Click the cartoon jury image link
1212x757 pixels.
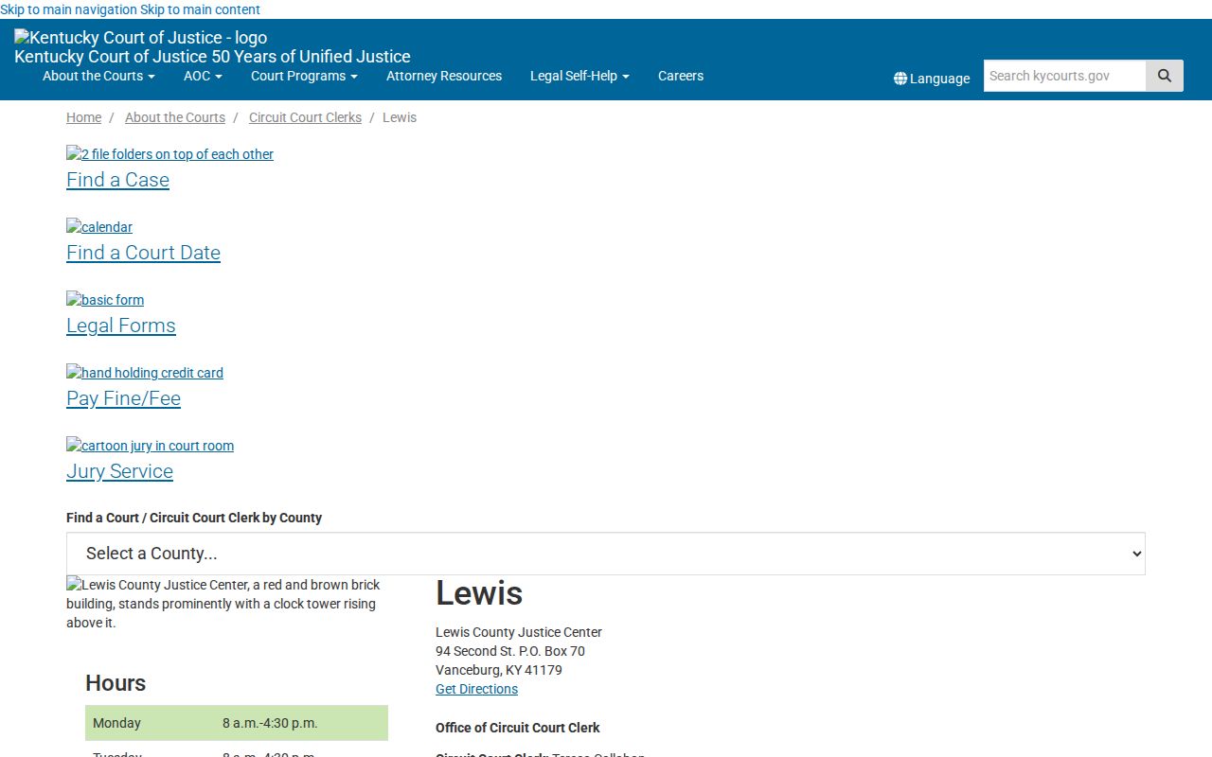[x=150, y=446]
